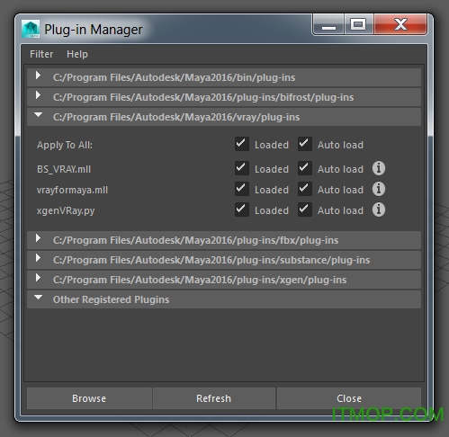Close window with the red X
This screenshot has height=437, width=449.
click(400, 24)
